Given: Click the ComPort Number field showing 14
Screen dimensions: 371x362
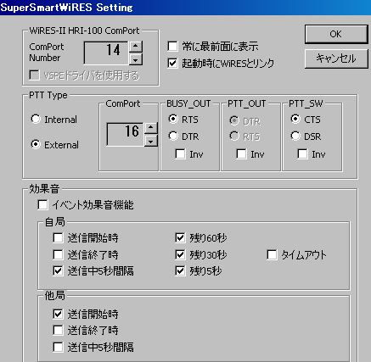Looking at the screenshot, I should [x=106, y=53].
